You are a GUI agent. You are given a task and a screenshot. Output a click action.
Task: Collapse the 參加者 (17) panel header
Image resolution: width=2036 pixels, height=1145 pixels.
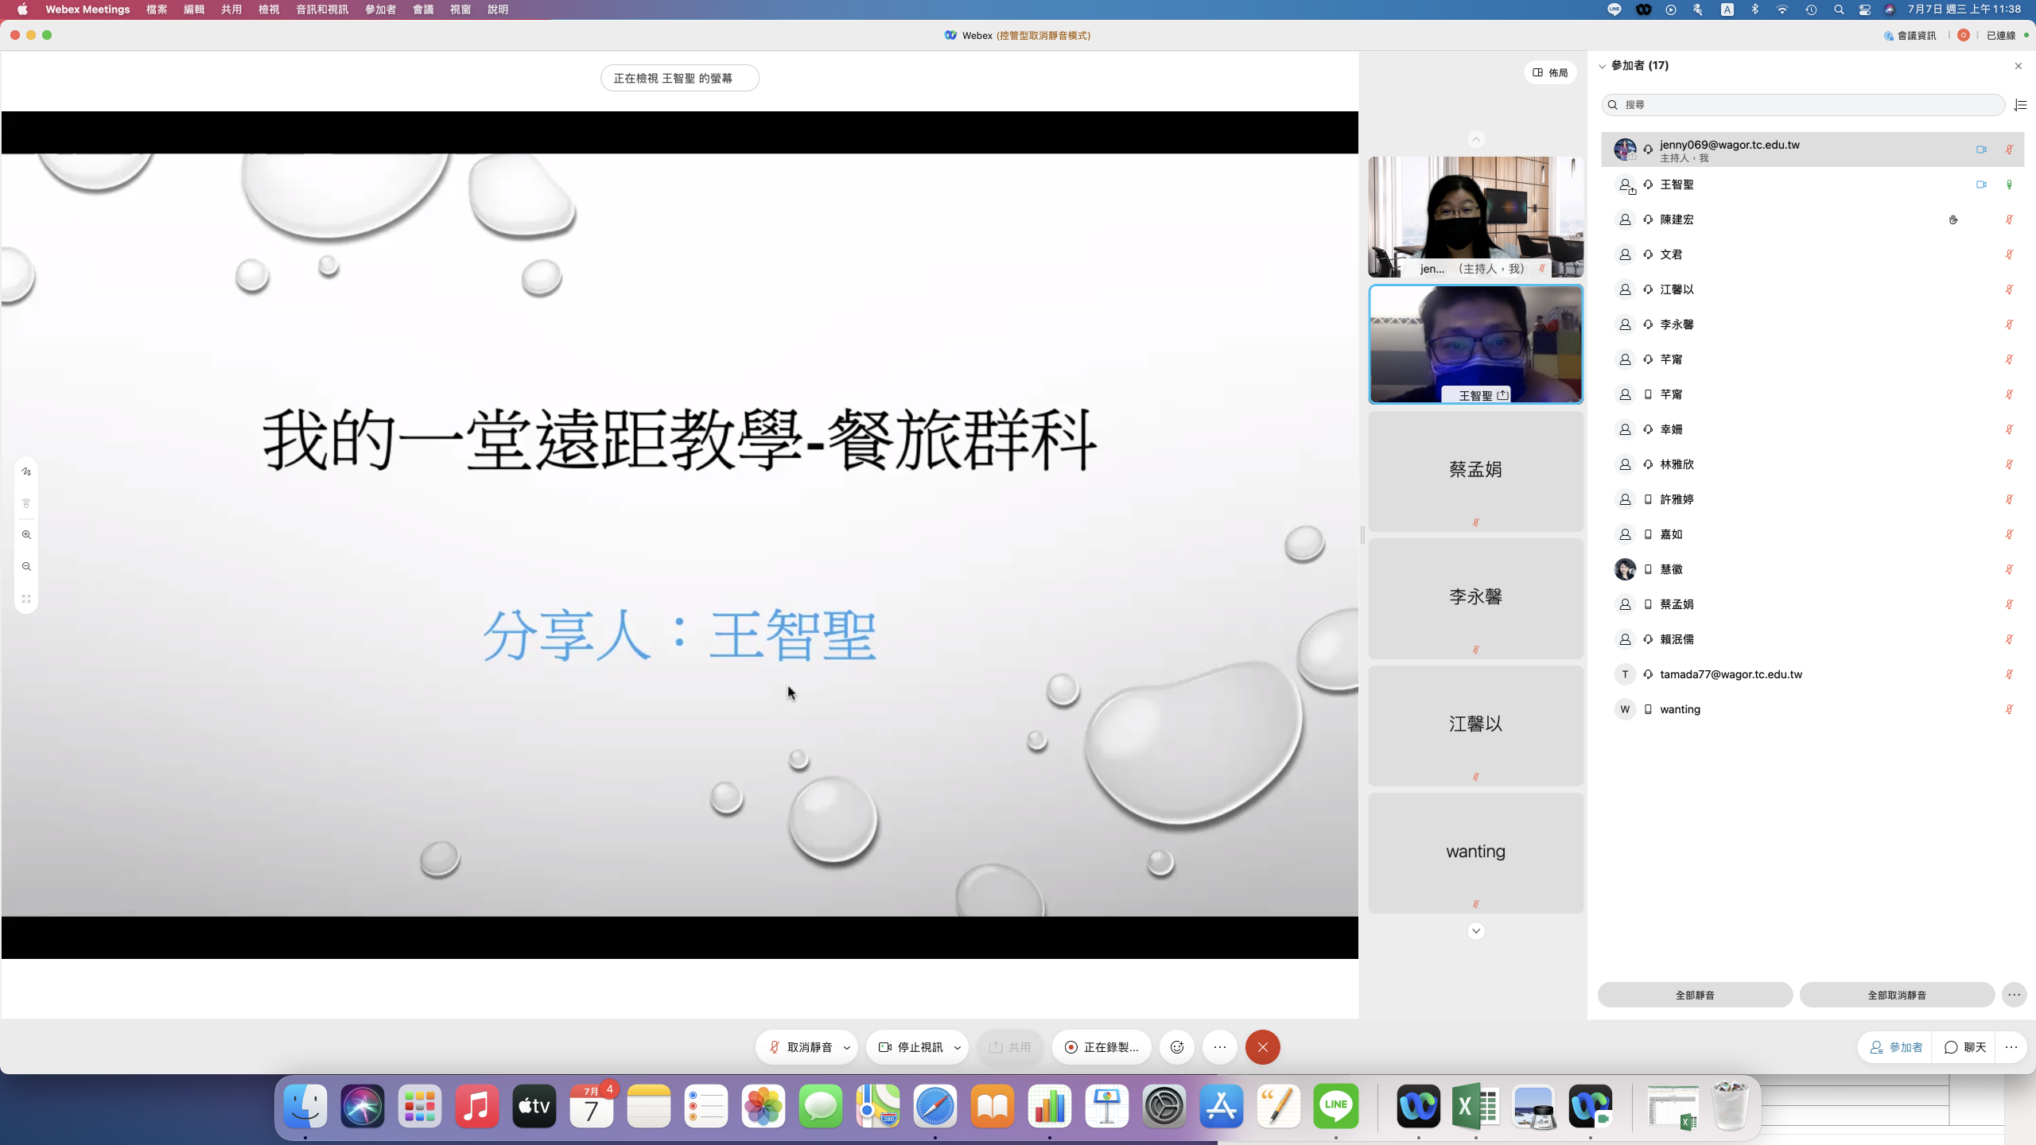point(1603,66)
